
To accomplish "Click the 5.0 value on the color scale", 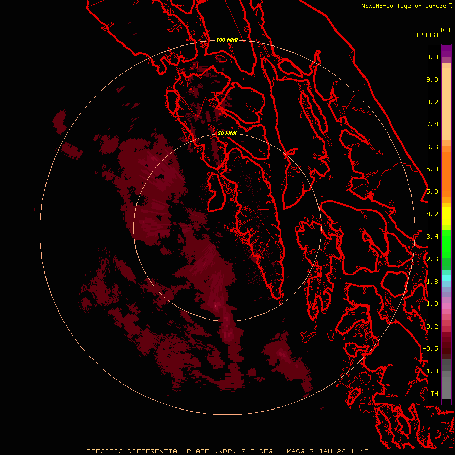I will click(432, 192).
